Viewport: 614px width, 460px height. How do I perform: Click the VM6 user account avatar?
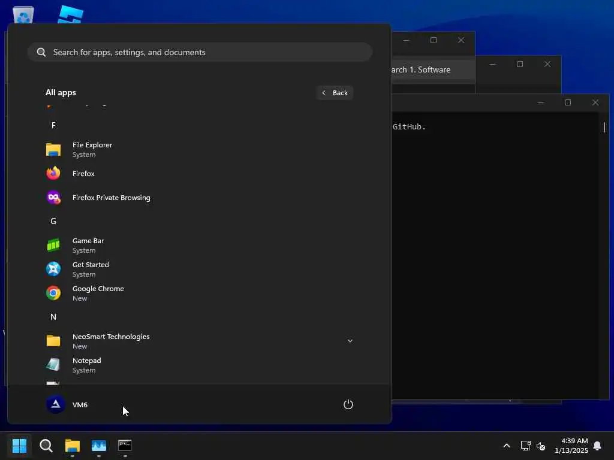(x=56, y=404)
